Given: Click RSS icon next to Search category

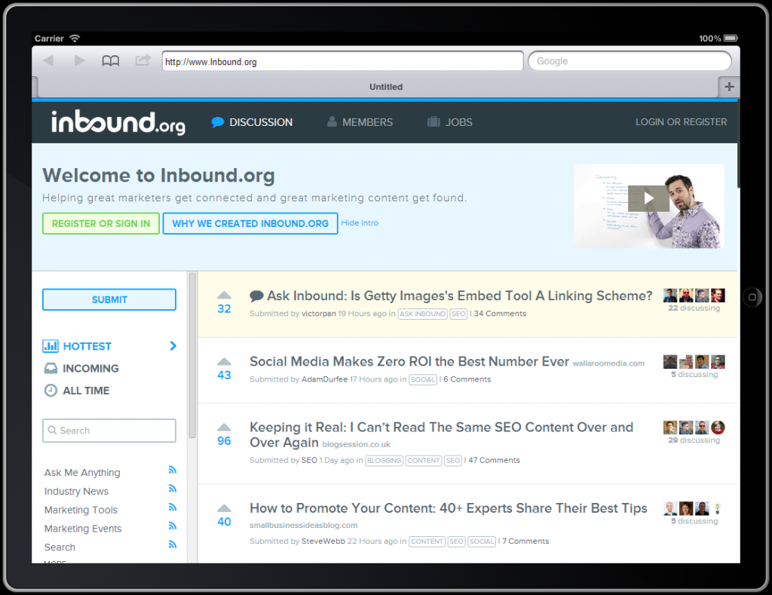Looking at the screenshot, I should (x=173, y=544).
